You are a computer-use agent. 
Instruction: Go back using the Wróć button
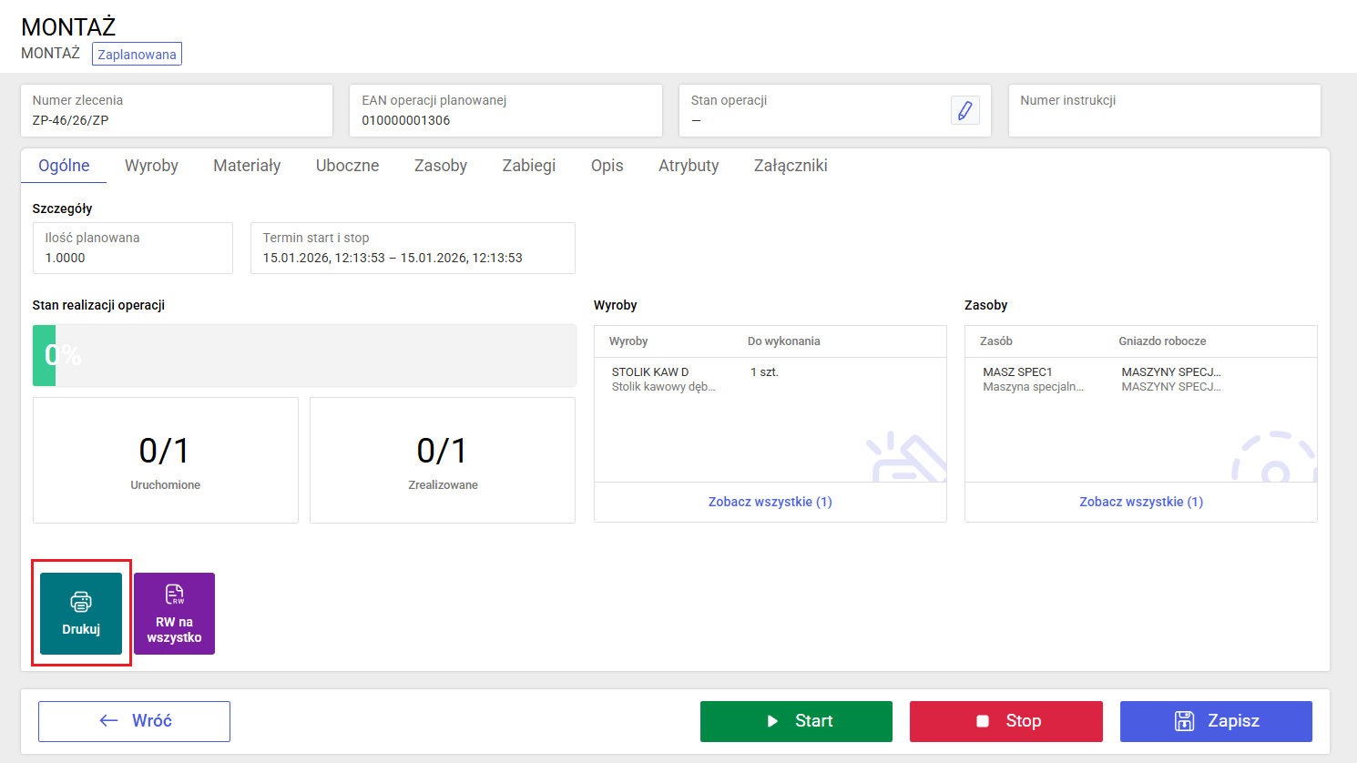tap(134, 721)
